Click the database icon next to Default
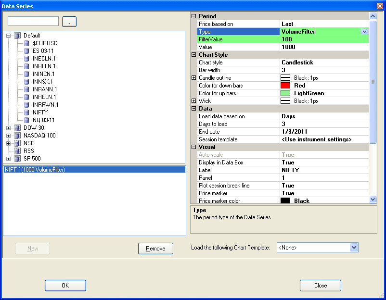This screenshot has width=386, height=300. coord(17,36)
